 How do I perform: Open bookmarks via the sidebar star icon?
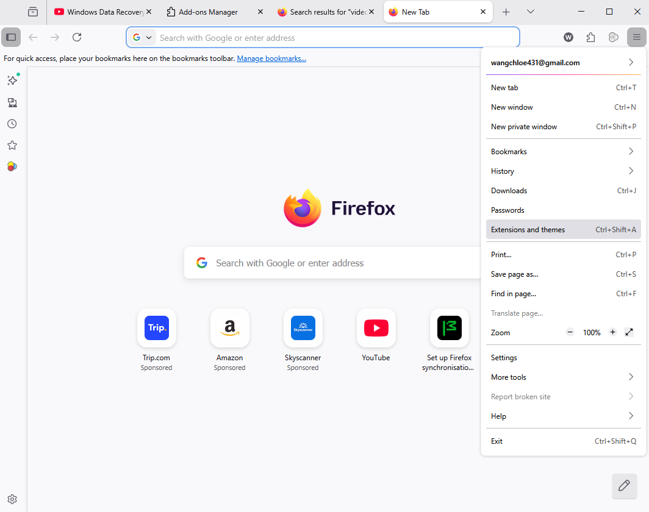click(12, 145)
